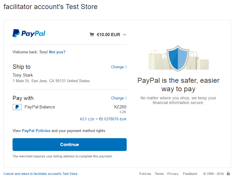Screen dimensions: 235x181
Task: Open the Terms footer link
Action: (x=159, y=174)
